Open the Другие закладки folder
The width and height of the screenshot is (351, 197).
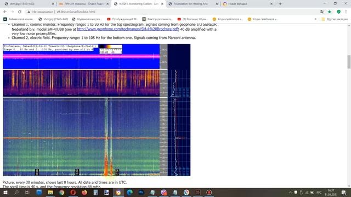(x=335, y=19)
